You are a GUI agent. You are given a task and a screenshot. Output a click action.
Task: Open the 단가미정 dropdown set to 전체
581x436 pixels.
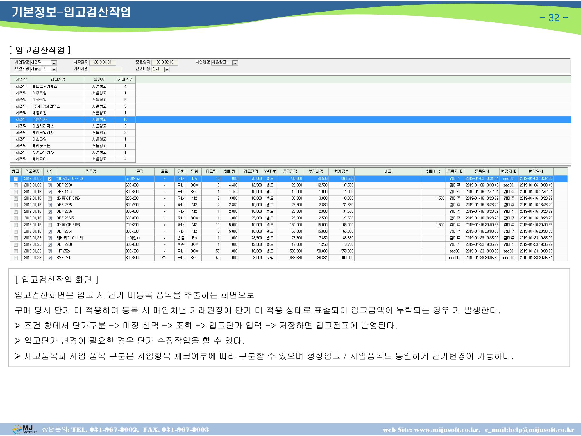167,70
